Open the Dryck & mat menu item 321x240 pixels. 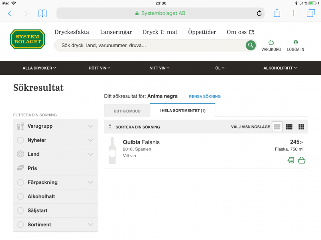(x=160, y=32)
